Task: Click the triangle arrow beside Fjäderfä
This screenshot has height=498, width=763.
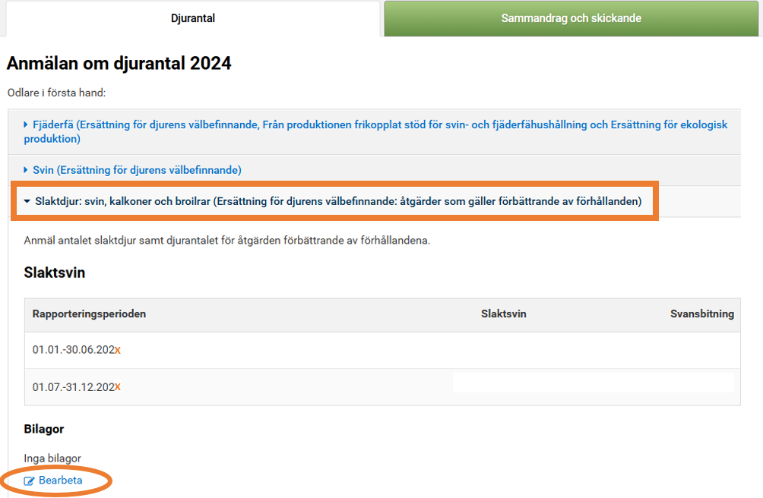Action: pyautogui.click(x=26, y=124)
